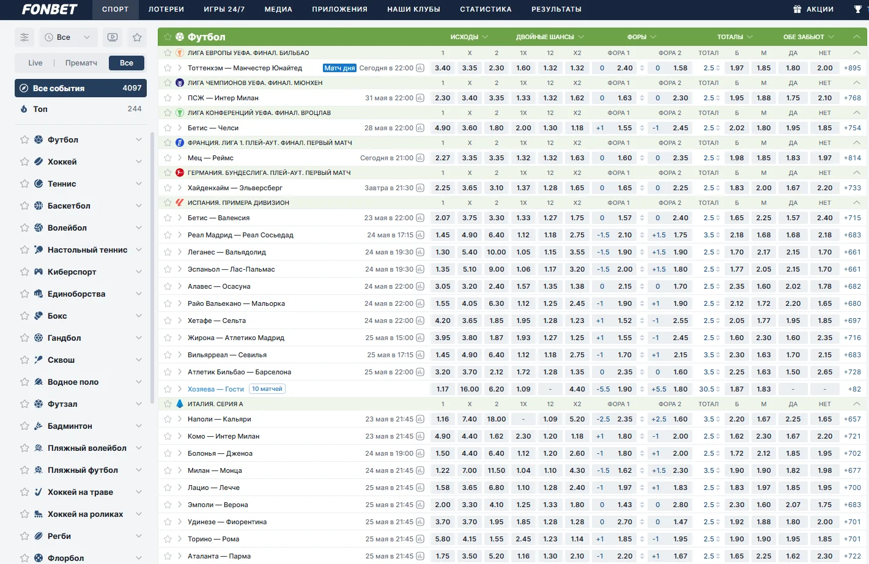The width and height of the screenshot is (869, 564).
Task: Add Тоттенхэм — Манчестер Юнайтед to favorites
Action: [168, 68]
